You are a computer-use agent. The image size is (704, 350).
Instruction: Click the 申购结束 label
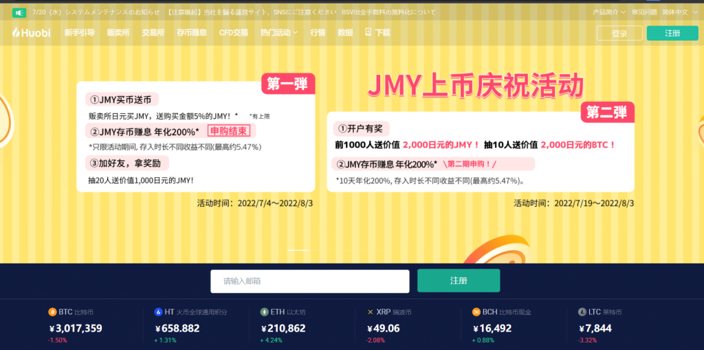click(229, 131)
